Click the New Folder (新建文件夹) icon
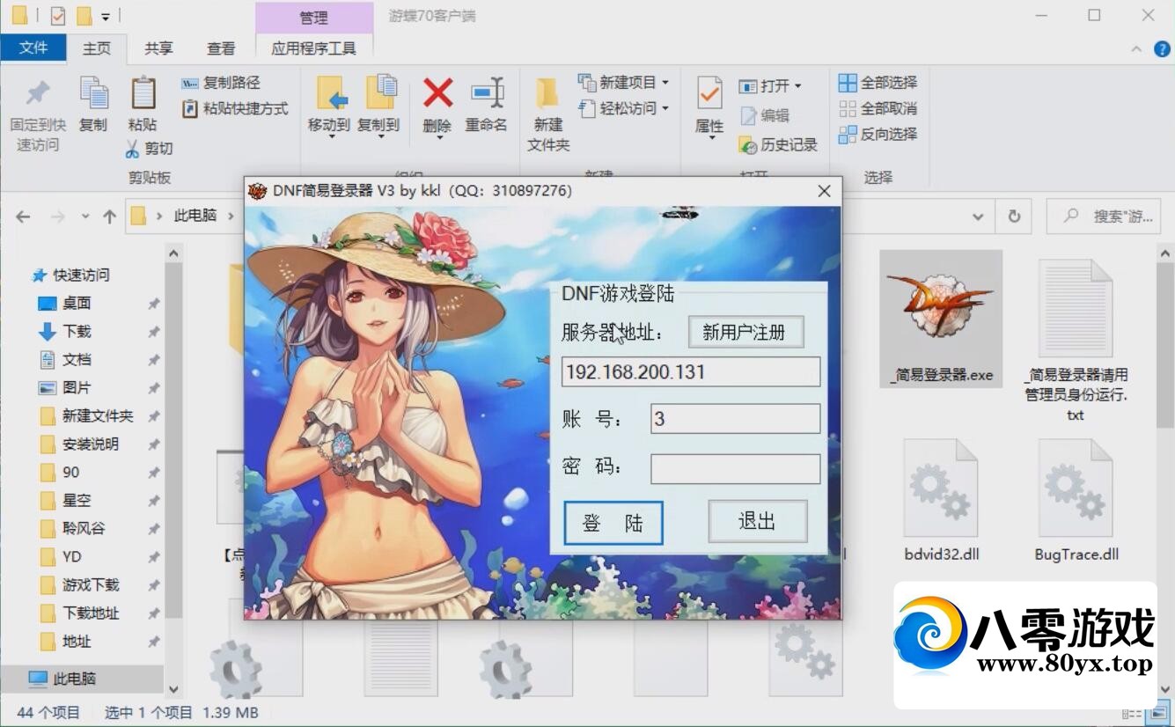This screenshot has width=1175, height=727. 547,94
